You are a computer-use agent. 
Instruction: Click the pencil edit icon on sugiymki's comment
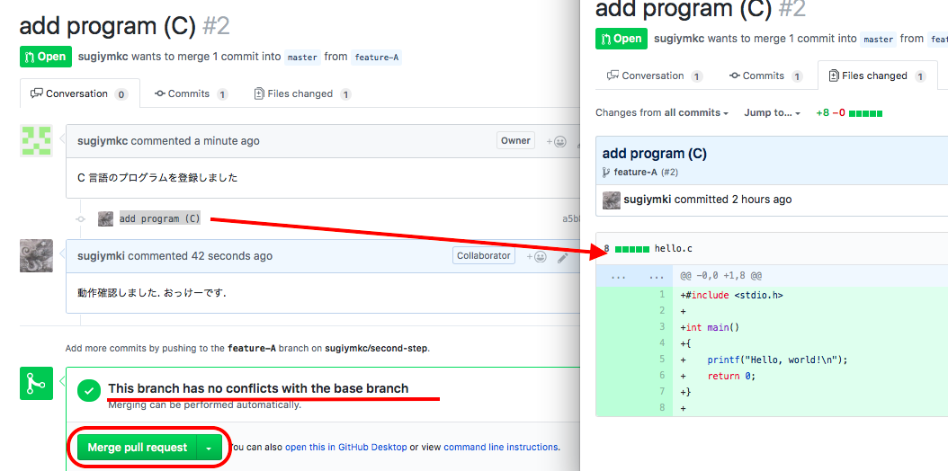[x=563, y=257]
